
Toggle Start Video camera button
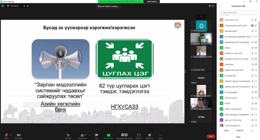[x=19, y=135]
